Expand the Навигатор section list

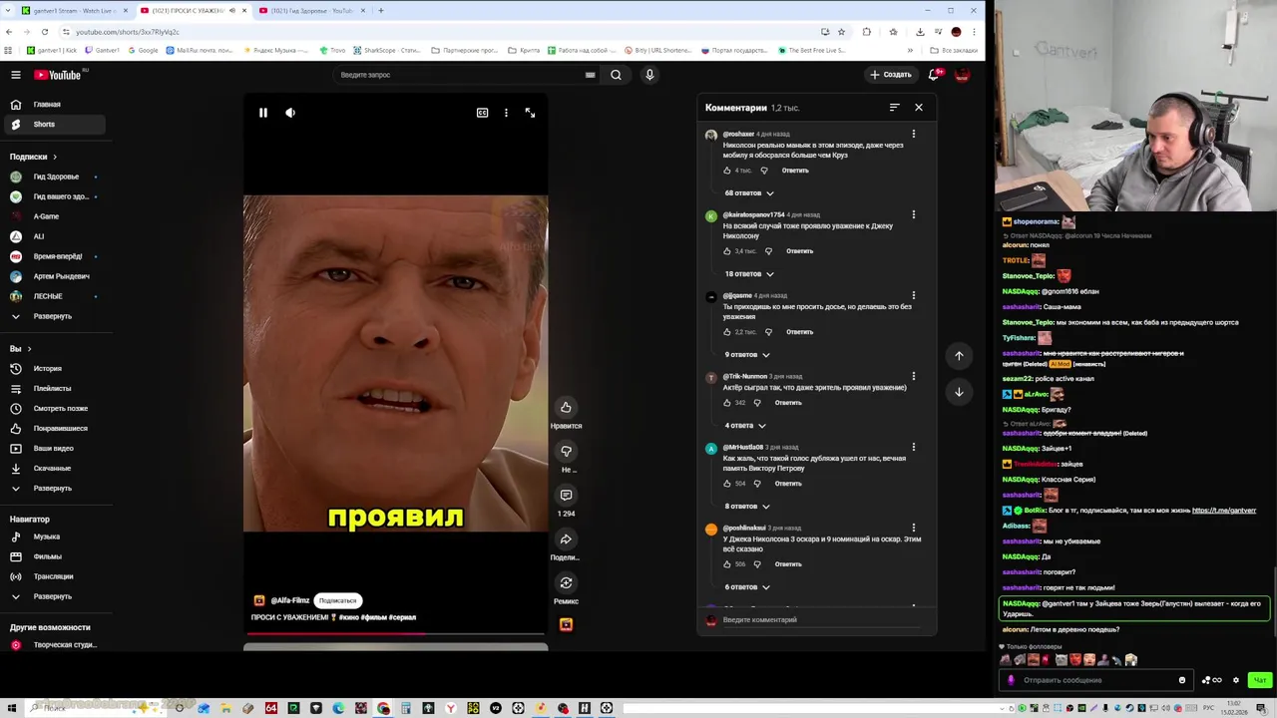point(55,596)
